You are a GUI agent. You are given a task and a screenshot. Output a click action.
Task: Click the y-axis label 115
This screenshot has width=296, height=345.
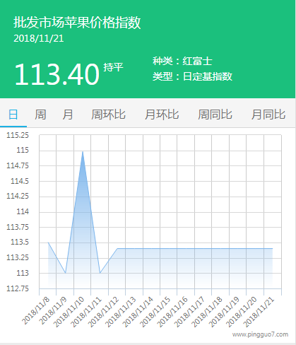(x=23, y=150)
